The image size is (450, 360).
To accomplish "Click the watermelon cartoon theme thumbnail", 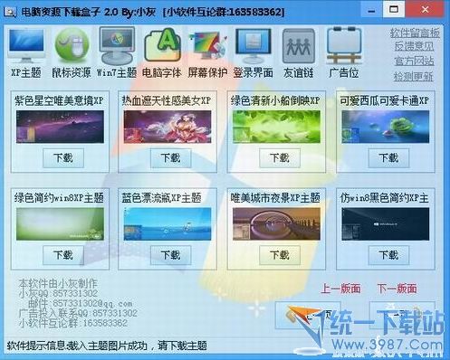I will tap(386, 127).
